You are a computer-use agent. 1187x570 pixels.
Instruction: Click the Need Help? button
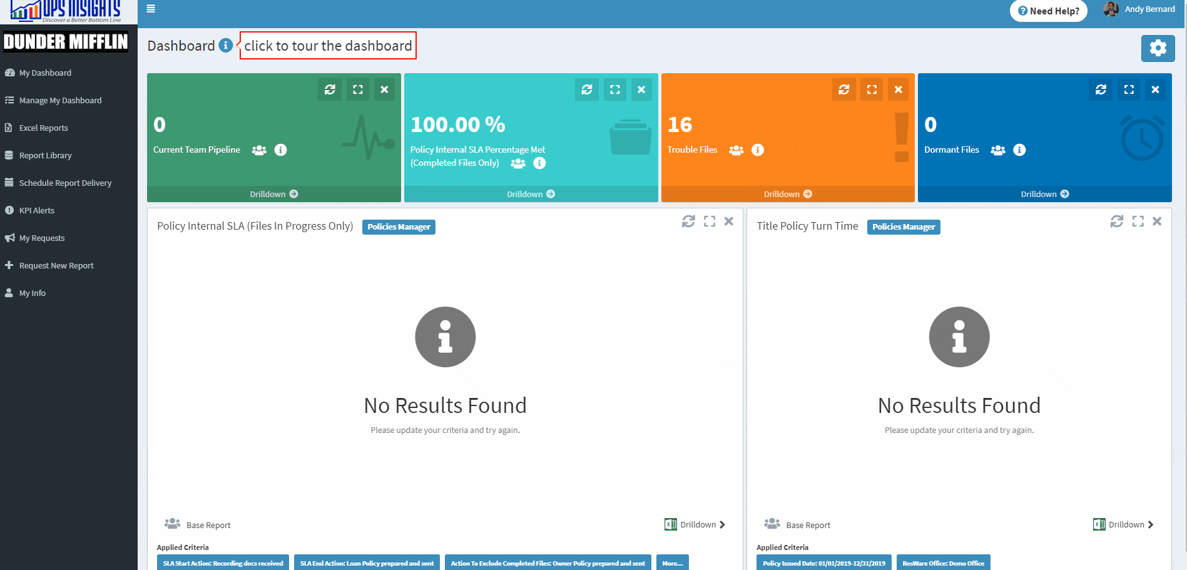click(x=1048, y=11)
